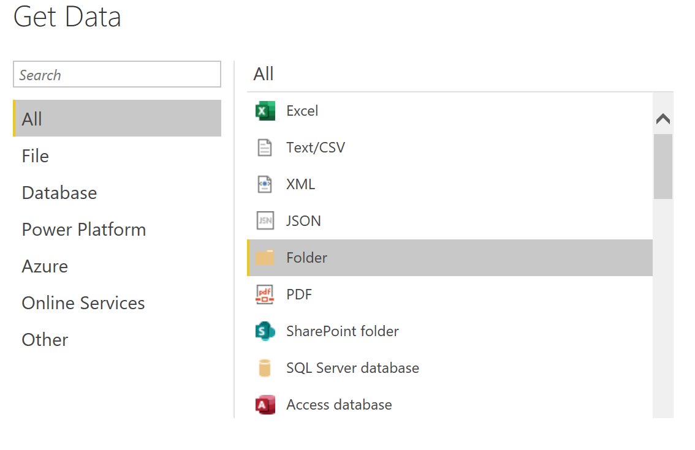Viewport: 695px width, 450px height.
Task: Click the PDF connector icon
Action: (265, 294)
